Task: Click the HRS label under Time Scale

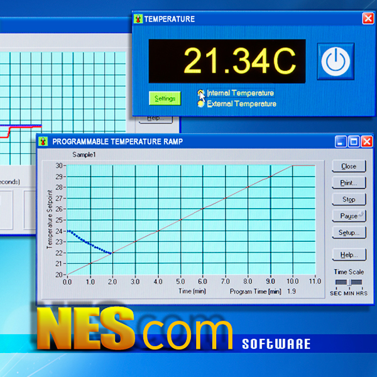Action: click(x=363, y=293)
